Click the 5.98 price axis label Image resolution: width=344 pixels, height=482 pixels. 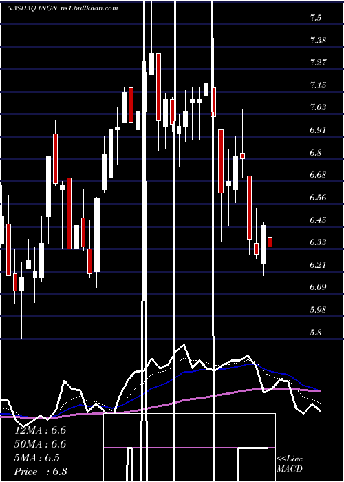[318, 309]
